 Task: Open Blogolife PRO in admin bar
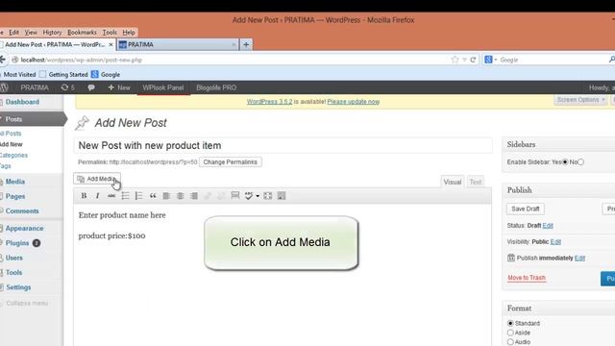(216, 87)
